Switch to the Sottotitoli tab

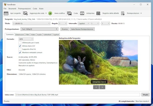point(47,34)
